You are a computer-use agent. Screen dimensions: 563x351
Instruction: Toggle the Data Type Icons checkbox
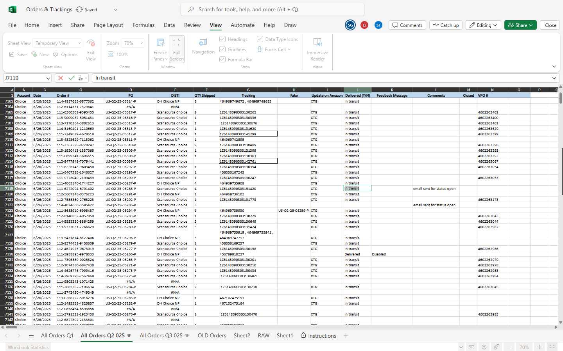click(x=260, y=39)
